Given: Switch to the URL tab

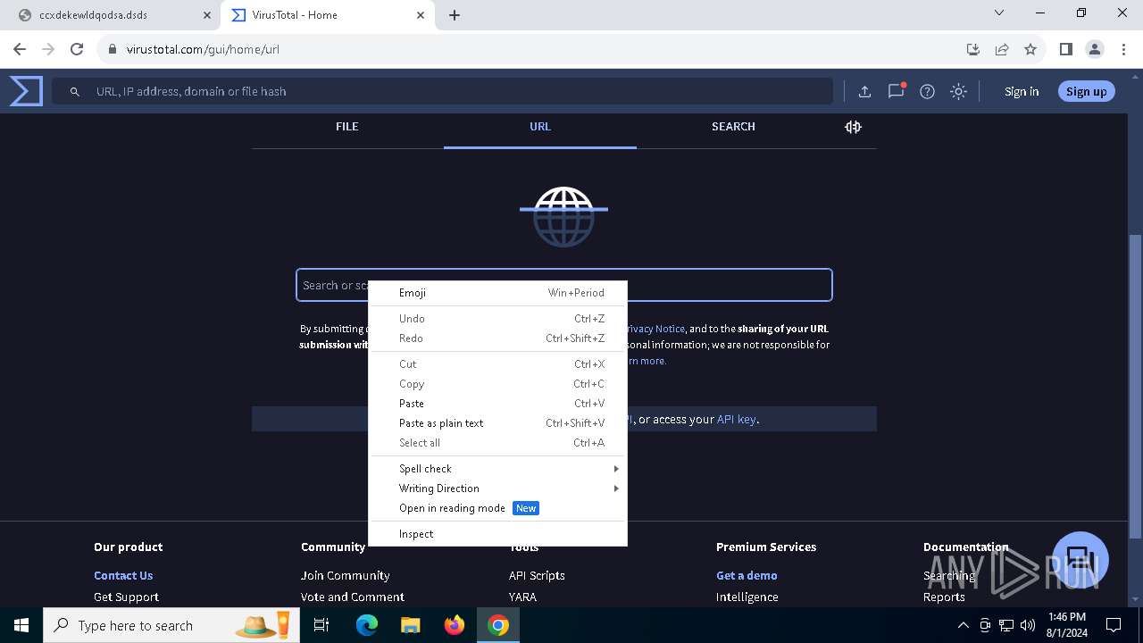Looking at the screenshot, I should [x=540, y=127].
